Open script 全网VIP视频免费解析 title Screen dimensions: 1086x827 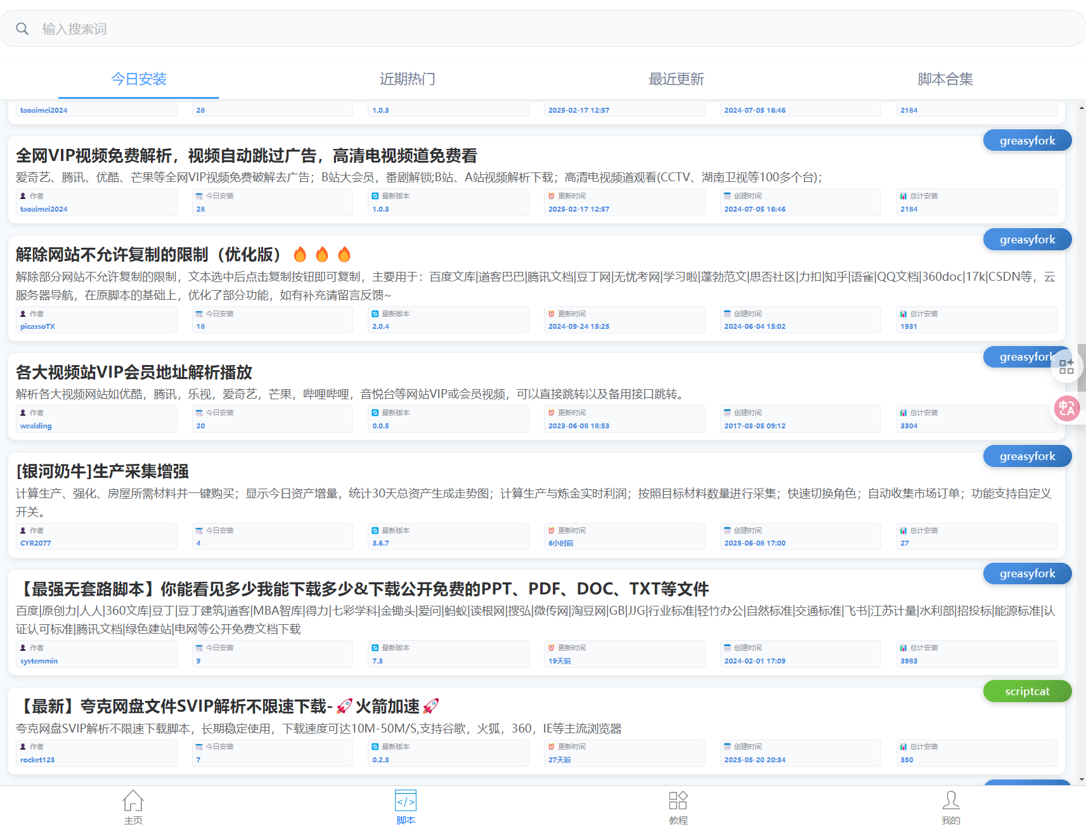click(247, 156)
